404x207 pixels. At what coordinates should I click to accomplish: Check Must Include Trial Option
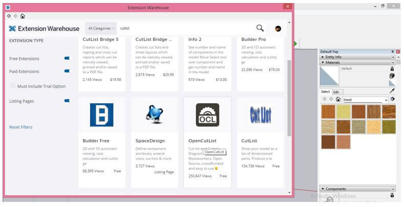click(x=13, y=86)
